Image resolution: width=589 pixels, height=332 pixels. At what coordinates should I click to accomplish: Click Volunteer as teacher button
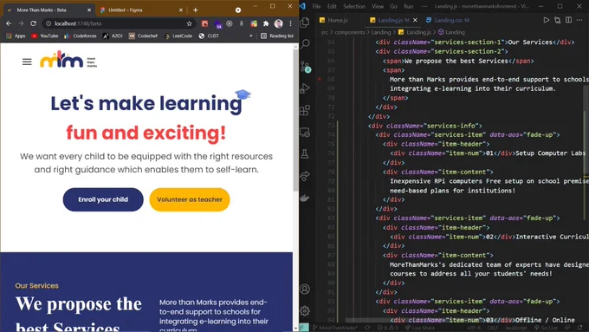coord(190,199)
